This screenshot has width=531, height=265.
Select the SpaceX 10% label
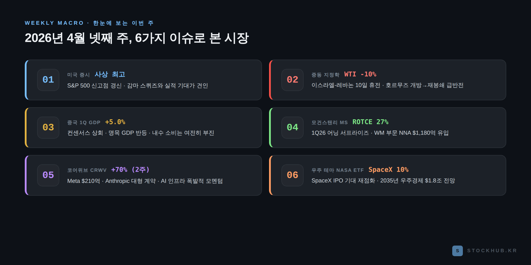(389, 170)
